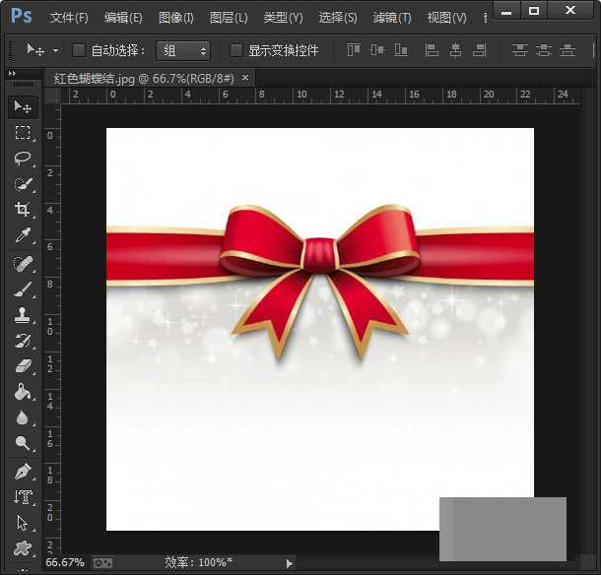Select the Lasso tool
This screenshot has height=575, width=601.
[x=22, y=159]
